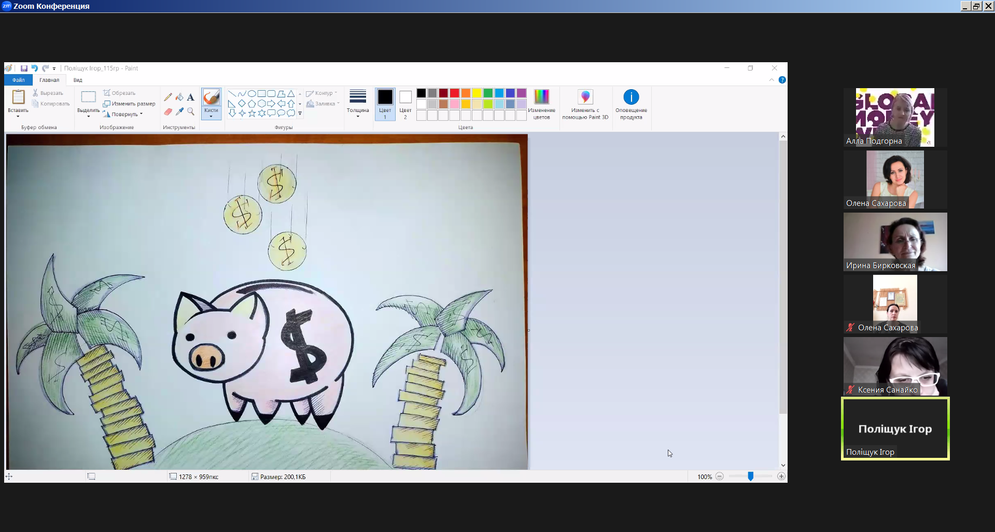Choose the Text tool
Screen dimensions: 995x532
(x=191, y=97)
